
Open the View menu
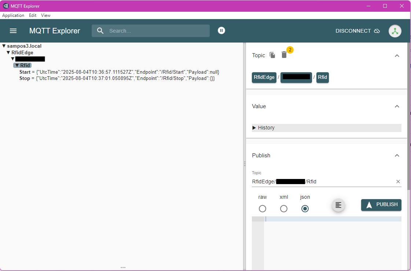click(45, 15)
